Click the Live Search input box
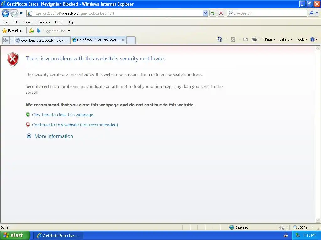 [267, 13]
